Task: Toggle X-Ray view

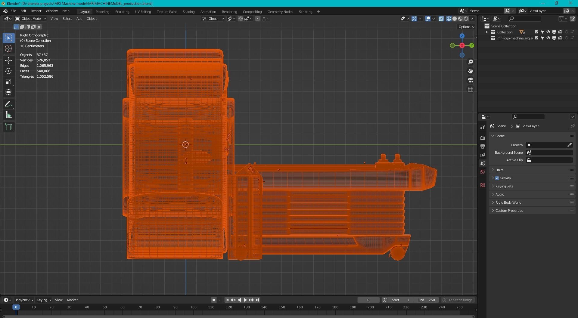Action: click(x=441, y=19)
